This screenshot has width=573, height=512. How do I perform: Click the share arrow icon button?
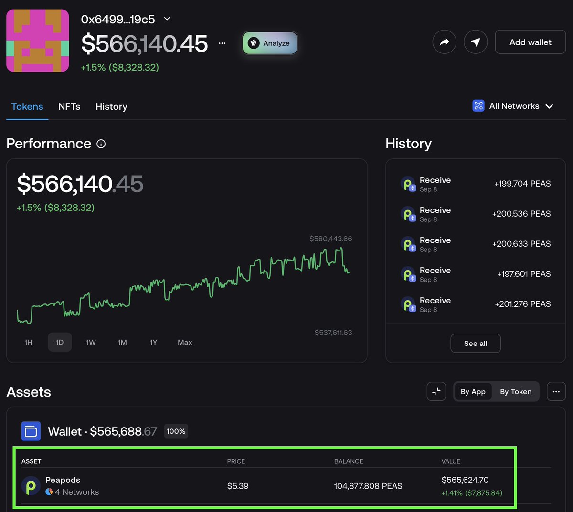click(x=445, y=42)
